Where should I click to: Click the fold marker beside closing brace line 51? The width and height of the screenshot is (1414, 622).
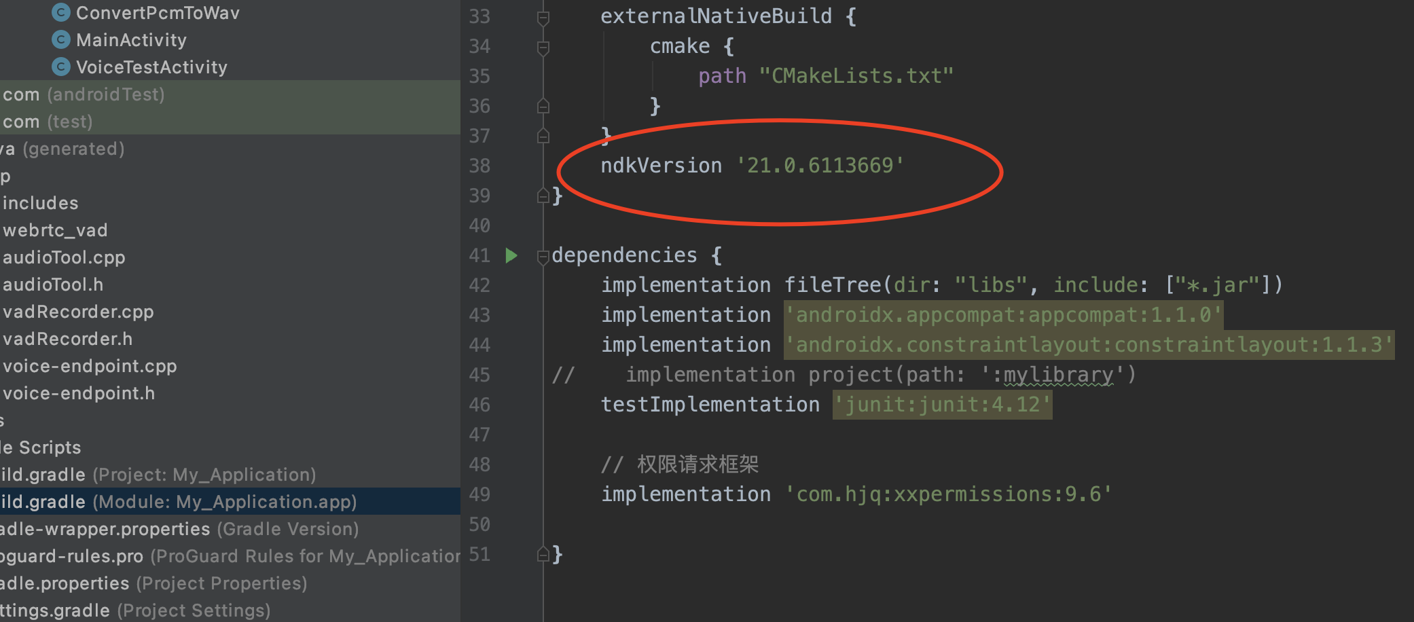click(542, 554)
